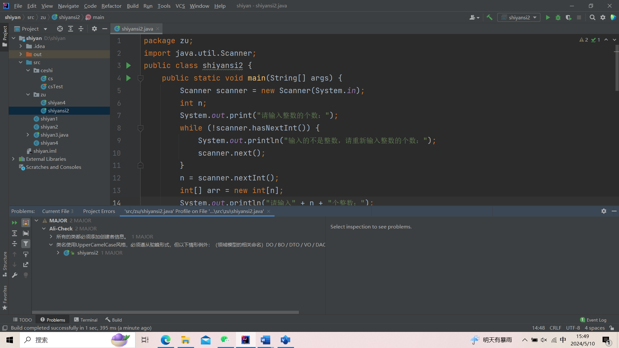This screenshot has height=348, width=619.
Task: Switch to the Project Errors tab
Action: click(x=99, y=211)
